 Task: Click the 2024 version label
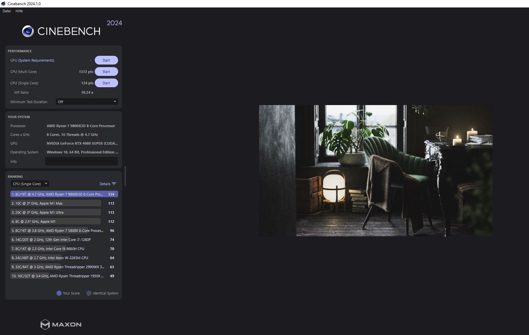[x=115, y=23]
